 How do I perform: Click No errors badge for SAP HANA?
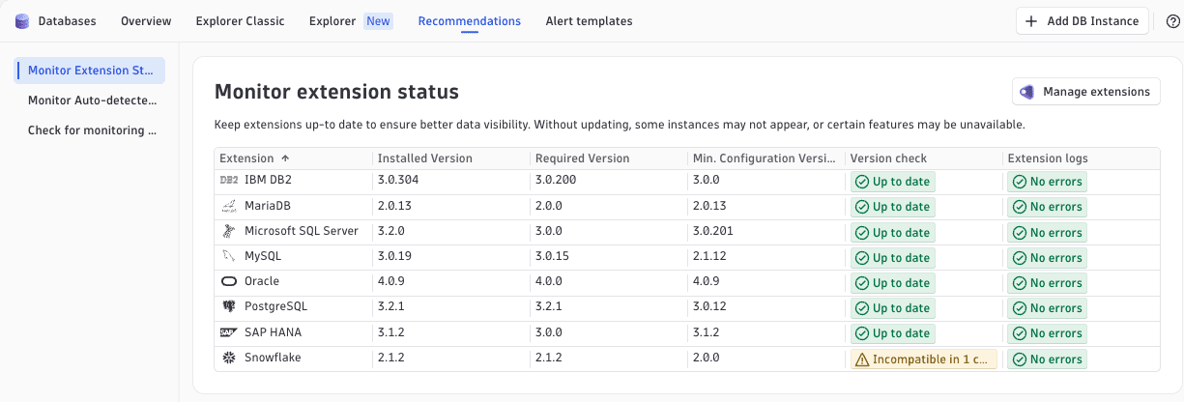[x=1047, y=333]
